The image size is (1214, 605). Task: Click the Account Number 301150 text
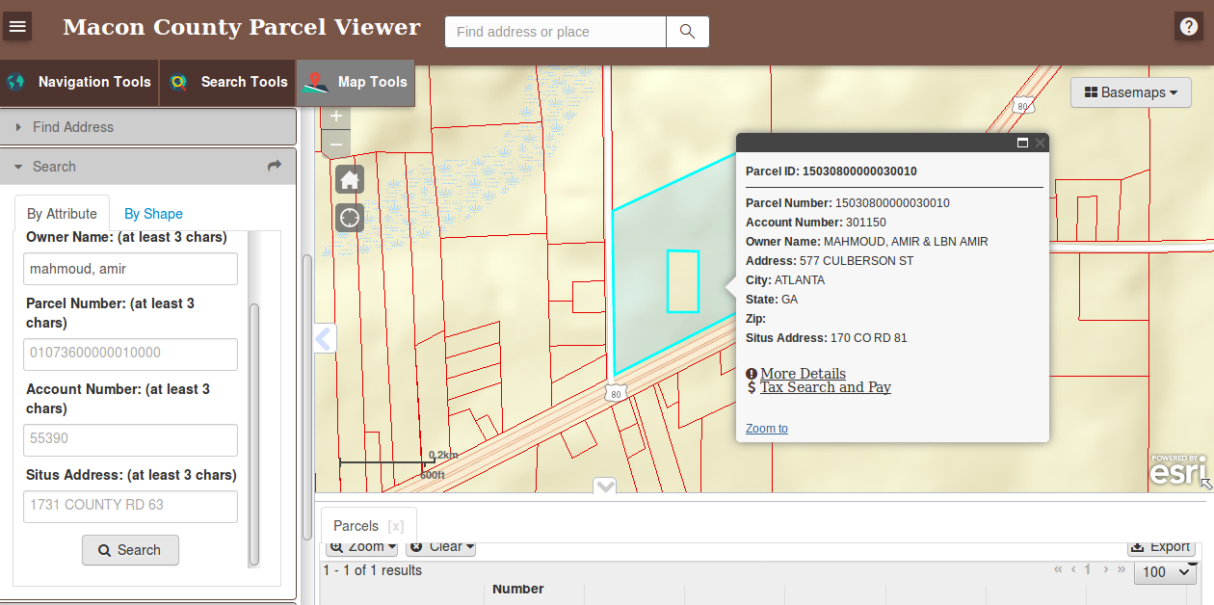point(816,223)
